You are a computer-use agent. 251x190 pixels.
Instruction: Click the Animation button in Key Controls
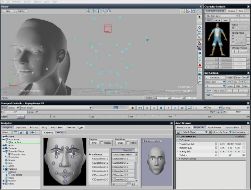click(215, 77)
